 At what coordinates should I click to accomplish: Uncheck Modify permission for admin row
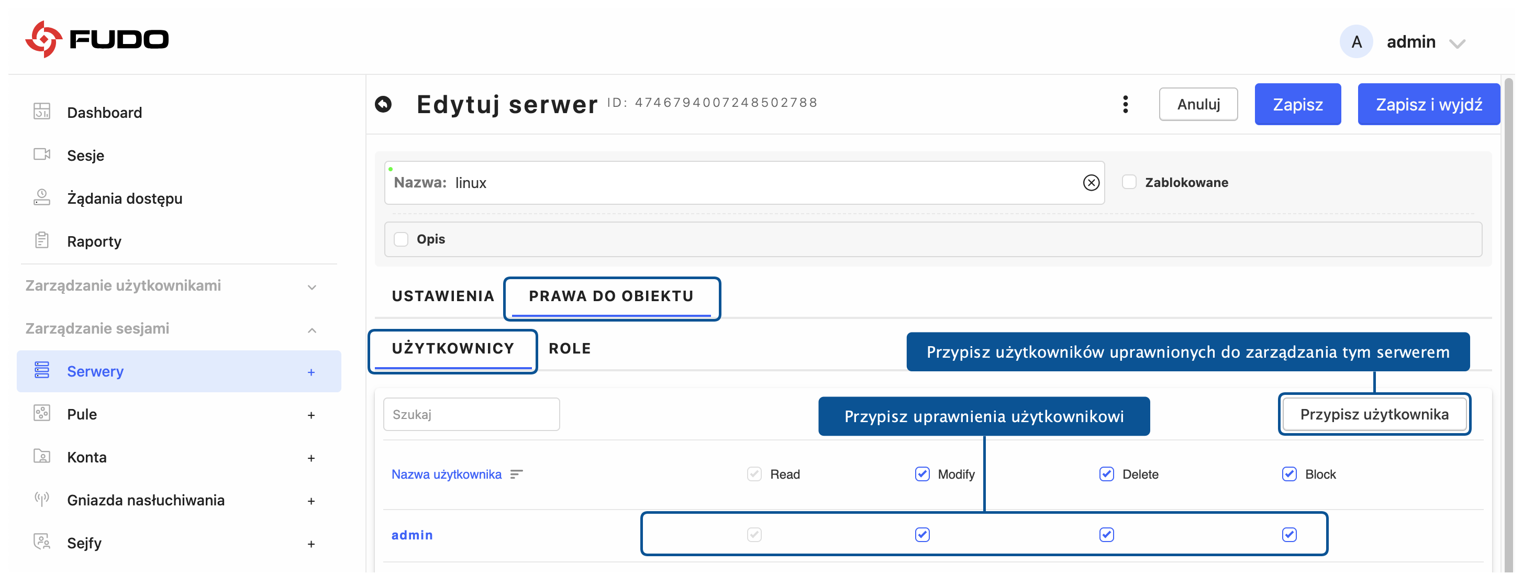[x=922, y=535]
